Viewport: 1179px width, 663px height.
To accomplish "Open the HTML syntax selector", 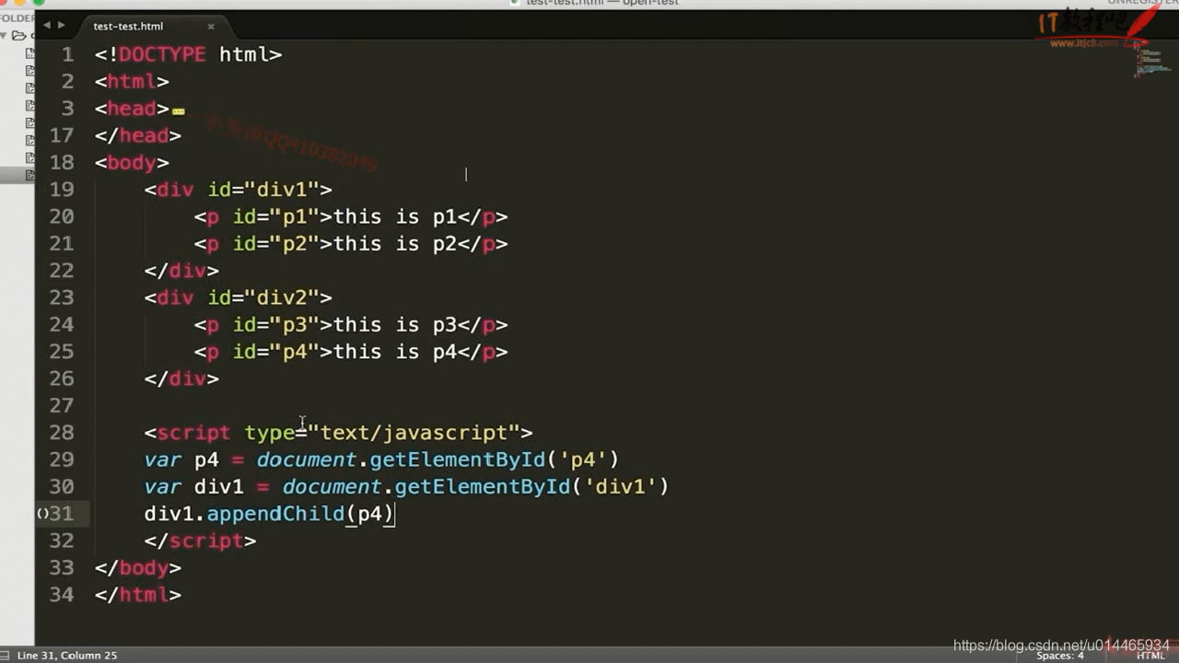I will tap(1150, 656).
